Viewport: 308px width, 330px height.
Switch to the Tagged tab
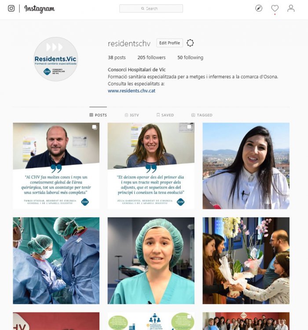coord(202,115)
